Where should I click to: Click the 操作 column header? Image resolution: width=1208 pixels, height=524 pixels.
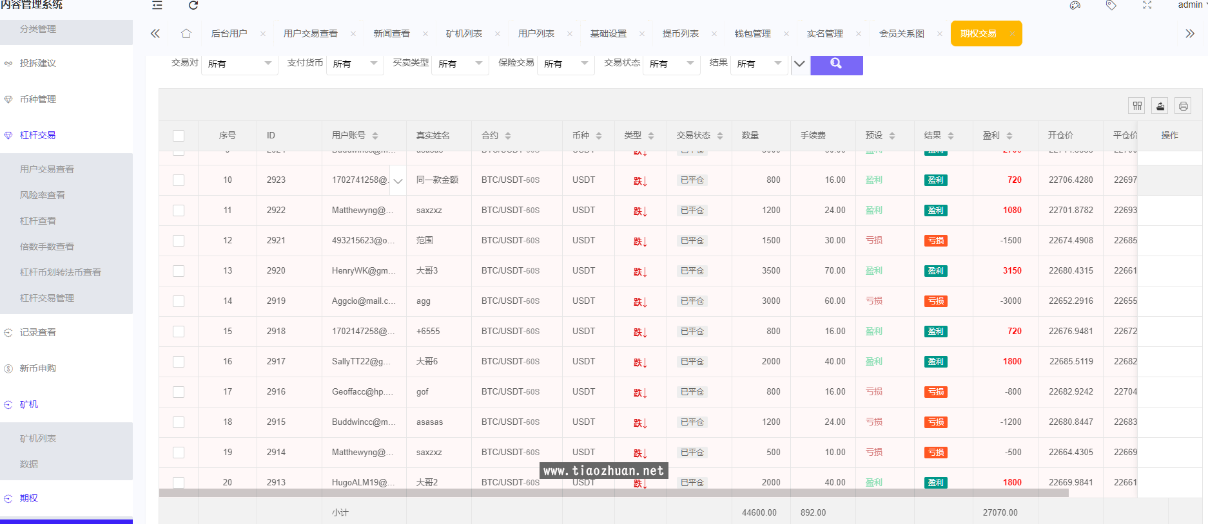pos(1169,135)
